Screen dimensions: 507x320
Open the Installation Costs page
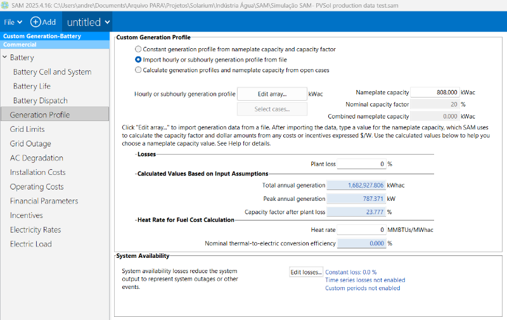(x=37, y=172)
